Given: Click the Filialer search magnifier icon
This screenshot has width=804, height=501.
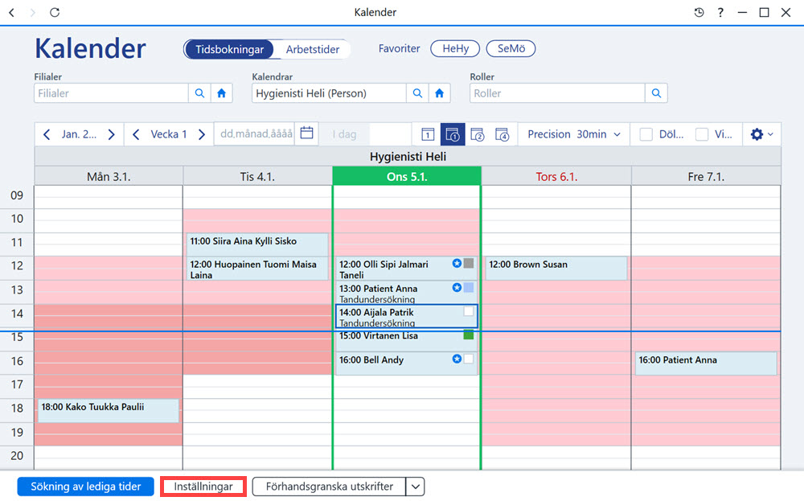Looking at the screenshot, I should point(199,93).
